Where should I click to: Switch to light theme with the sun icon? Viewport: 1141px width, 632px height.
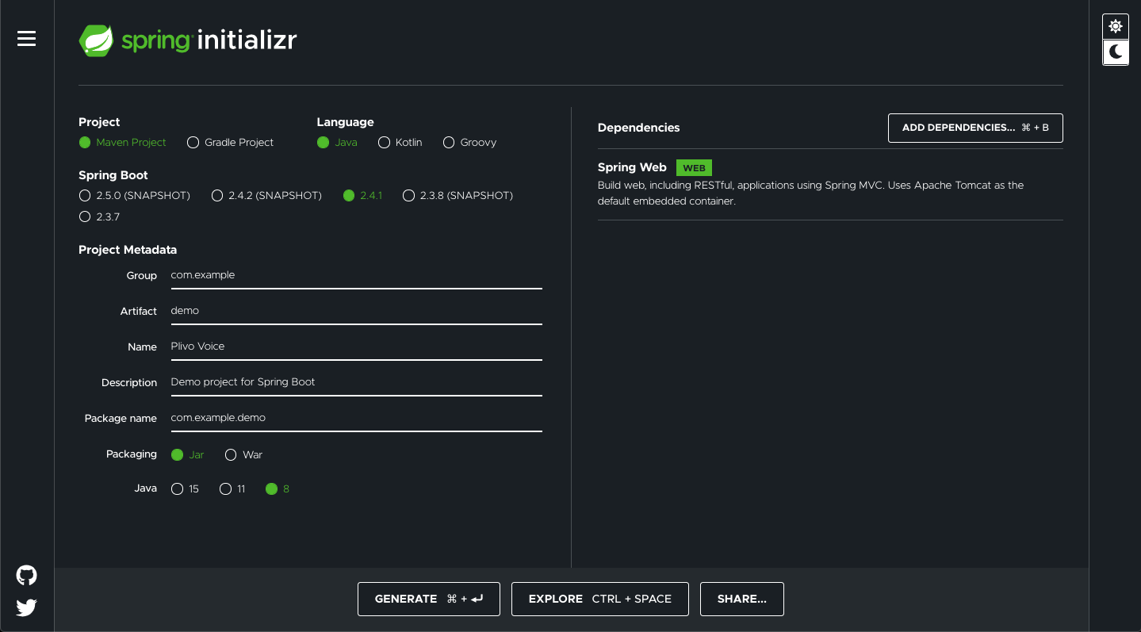1115,25
